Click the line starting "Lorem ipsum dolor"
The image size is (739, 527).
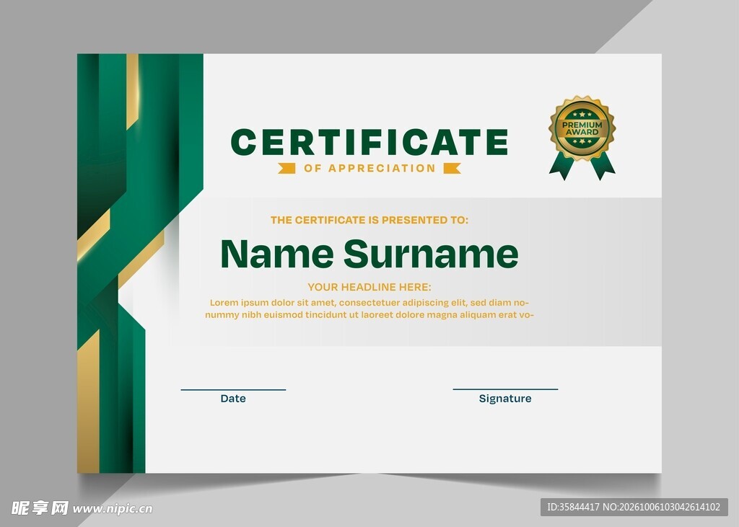coord(369,302)
